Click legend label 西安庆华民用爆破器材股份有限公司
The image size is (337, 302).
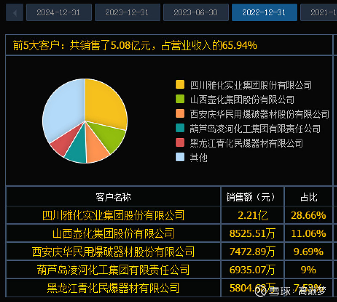tap(259, 114)
